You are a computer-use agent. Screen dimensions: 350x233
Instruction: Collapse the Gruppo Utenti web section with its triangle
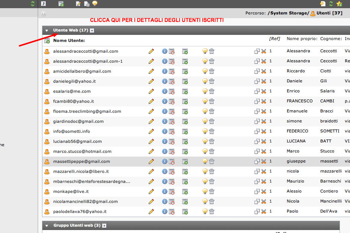46,226
